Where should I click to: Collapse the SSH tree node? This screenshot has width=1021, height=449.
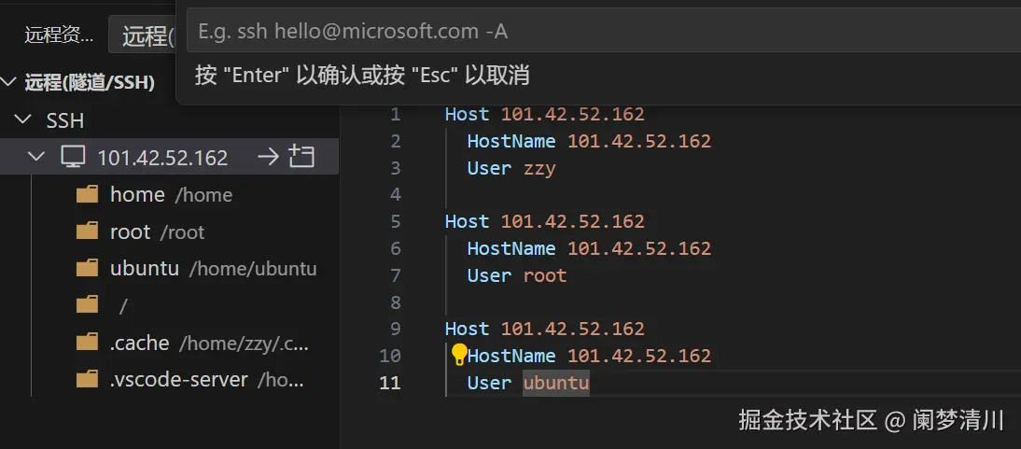click(x=23, y=120)
